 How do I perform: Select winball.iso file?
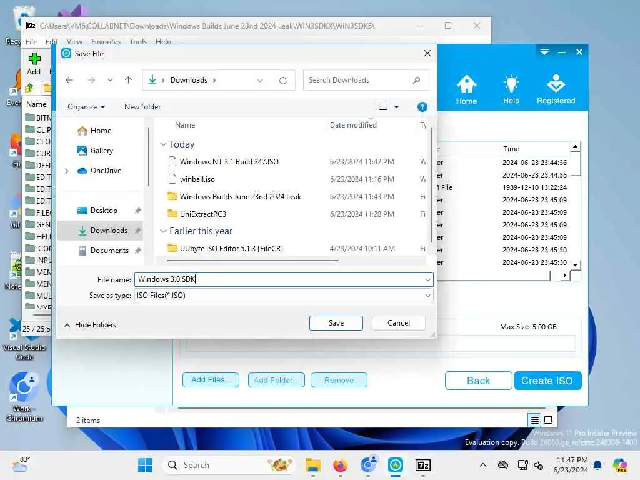click(x=197, y=179)
